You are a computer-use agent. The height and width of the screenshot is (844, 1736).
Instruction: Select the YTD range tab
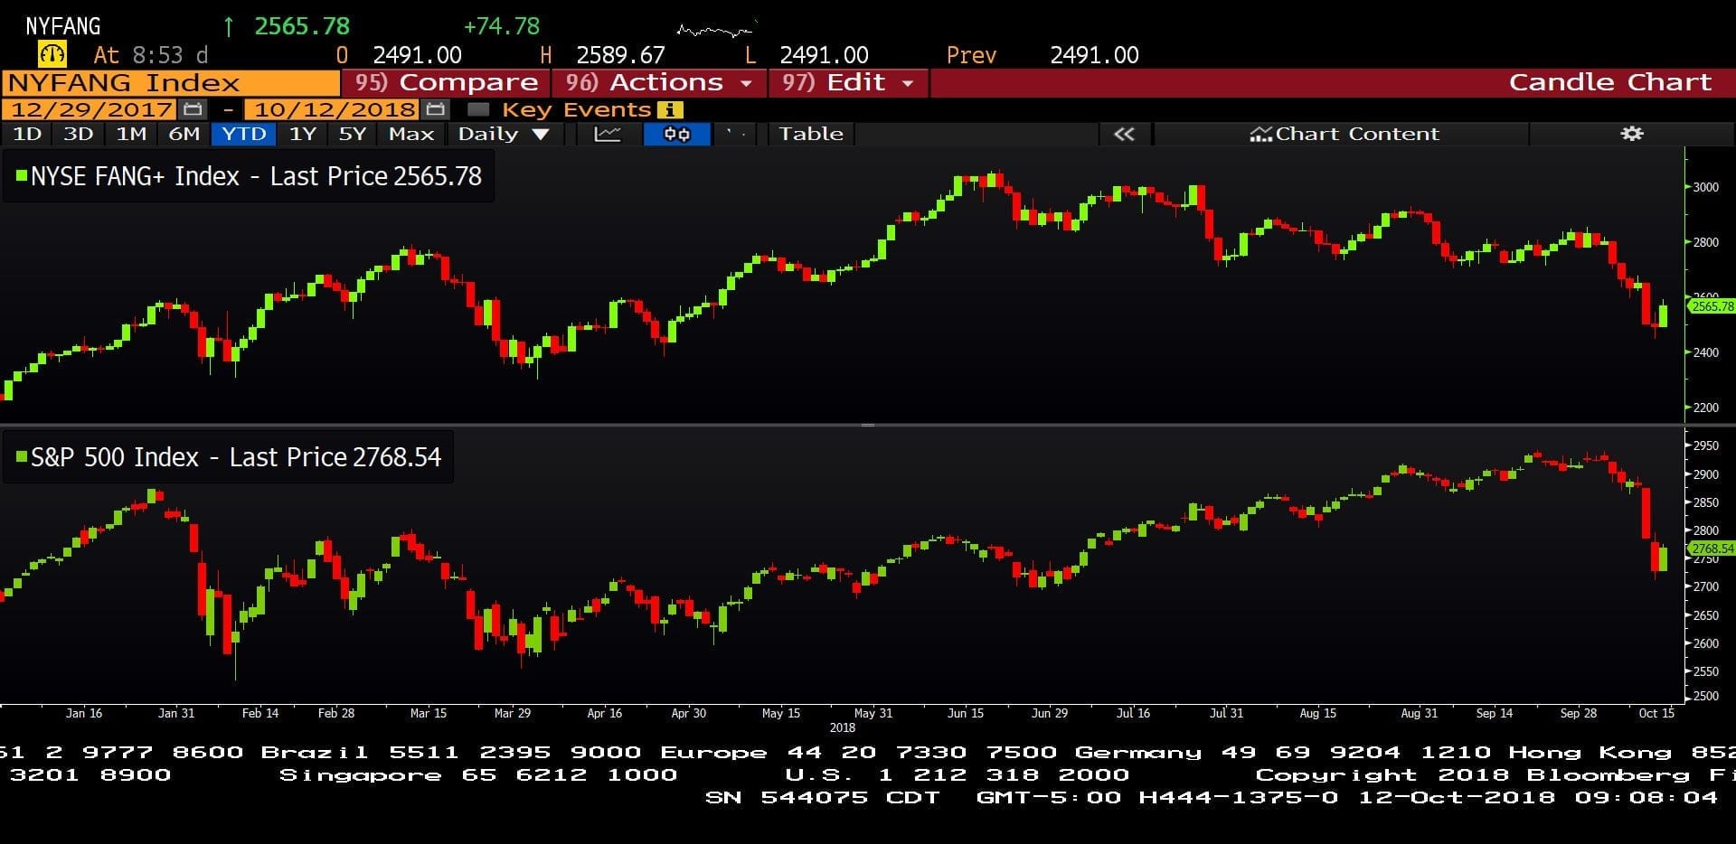244,134
